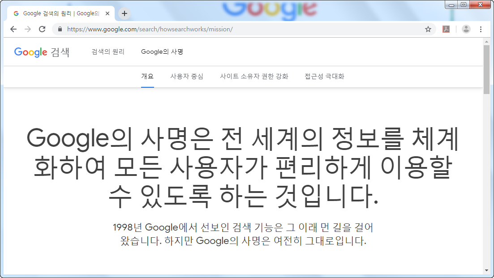The height and width of the screenshot is (278, 494).
Task: Bookmark this page with the star icon
Action: pos(428,29)
